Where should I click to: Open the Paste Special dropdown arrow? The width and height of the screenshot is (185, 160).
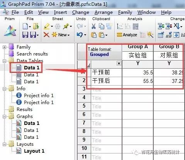click(x=106, y=35)
